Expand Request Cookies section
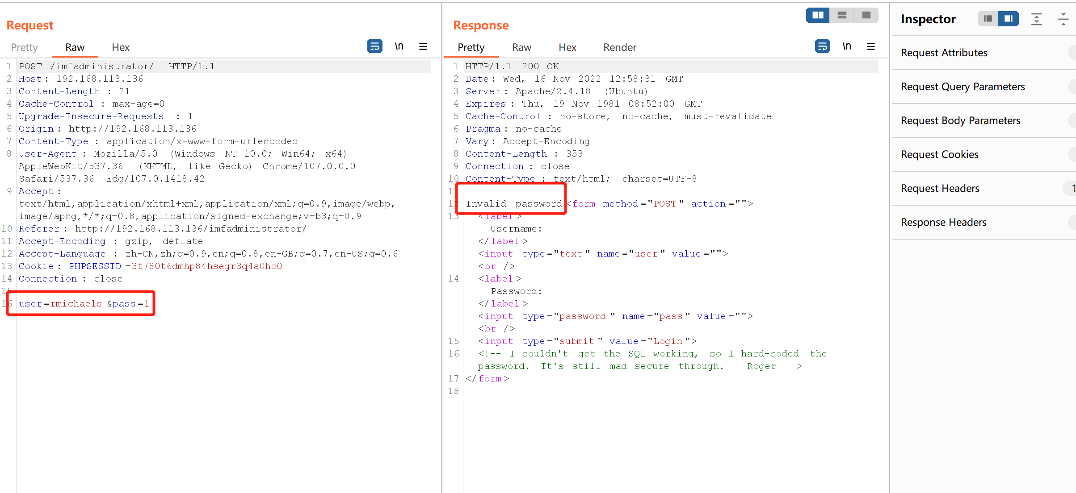1076x493 pixels. click(939, 154)
